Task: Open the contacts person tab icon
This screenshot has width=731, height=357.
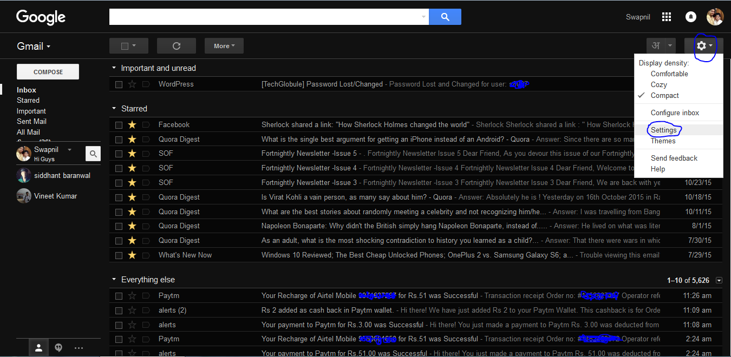Action: [39, 348]
